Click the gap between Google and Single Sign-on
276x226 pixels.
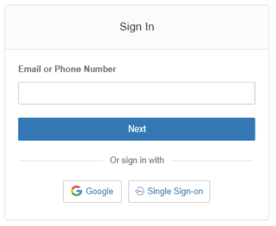[125, 191]
